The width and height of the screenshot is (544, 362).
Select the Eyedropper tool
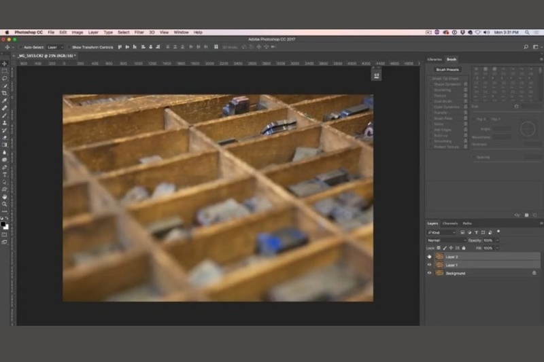5,101
